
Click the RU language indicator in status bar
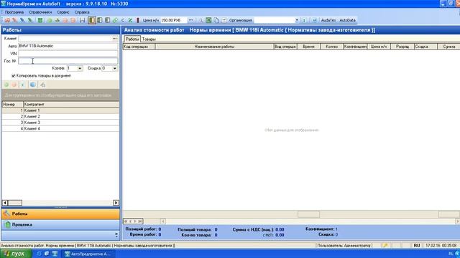[417, 245]
